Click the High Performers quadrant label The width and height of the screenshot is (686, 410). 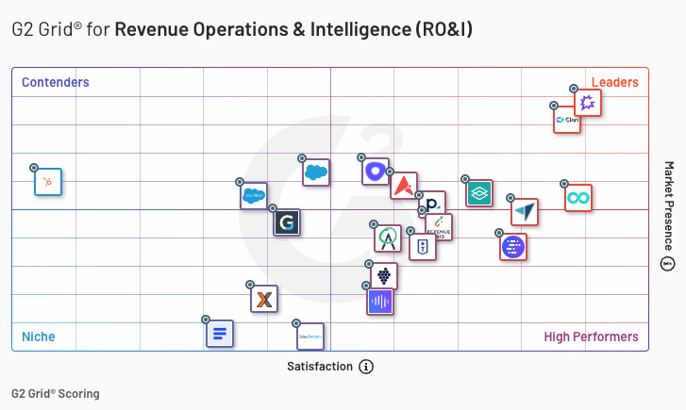click(x=591, y=336)
